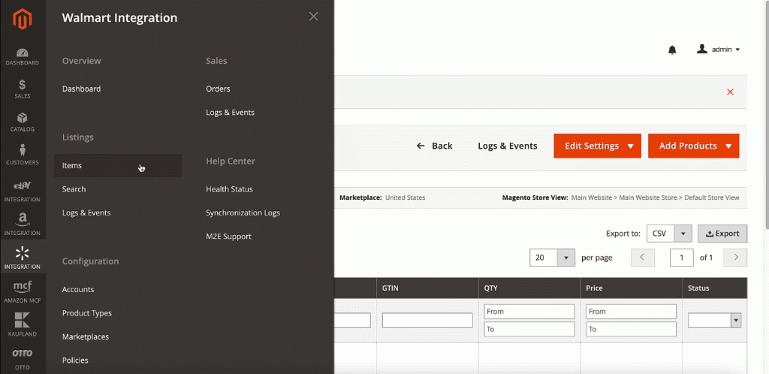Expand the Add Products dropdown
The image size is (769, 374).
(x=694, y=146)
